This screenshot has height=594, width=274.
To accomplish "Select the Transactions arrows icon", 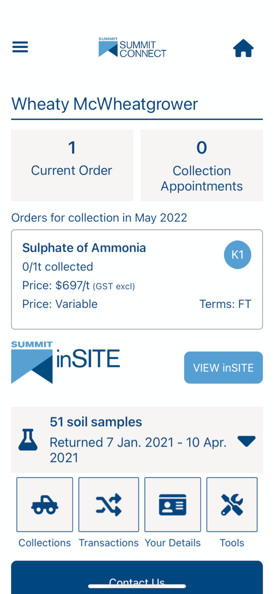I will click(x=108, y=504).
